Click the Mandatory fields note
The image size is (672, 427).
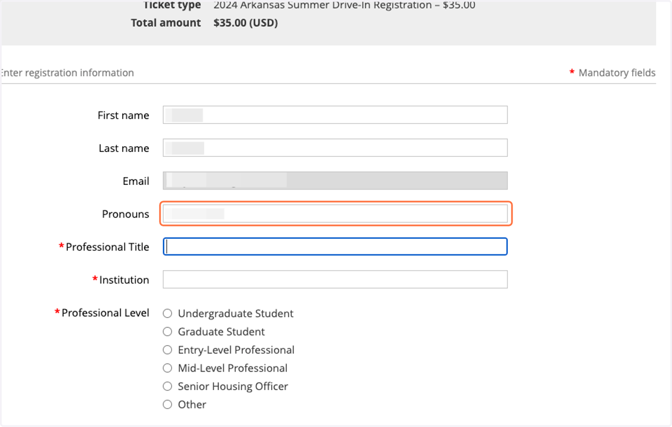click(612, 73)
